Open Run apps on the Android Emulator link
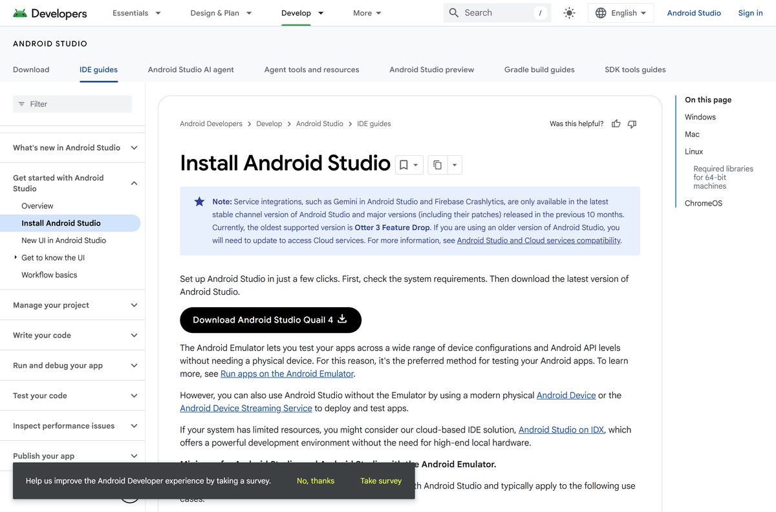The height and width of the screenshot is (512, 776). click(287, 374)
